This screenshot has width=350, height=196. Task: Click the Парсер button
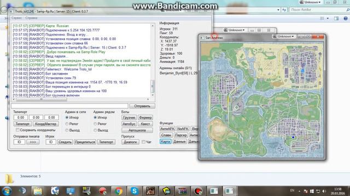181,135
